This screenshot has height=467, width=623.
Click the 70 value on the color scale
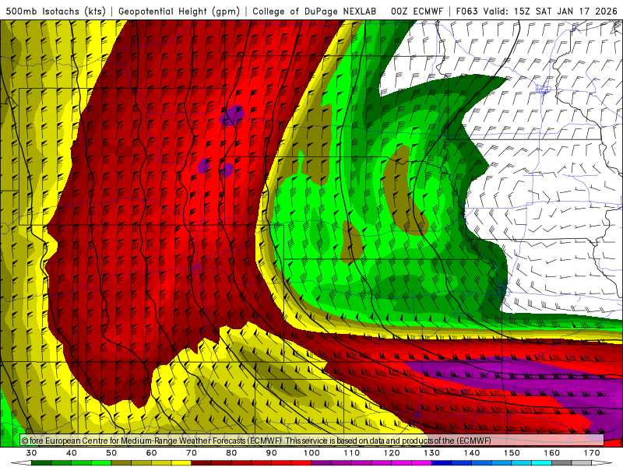click(192, 453)
